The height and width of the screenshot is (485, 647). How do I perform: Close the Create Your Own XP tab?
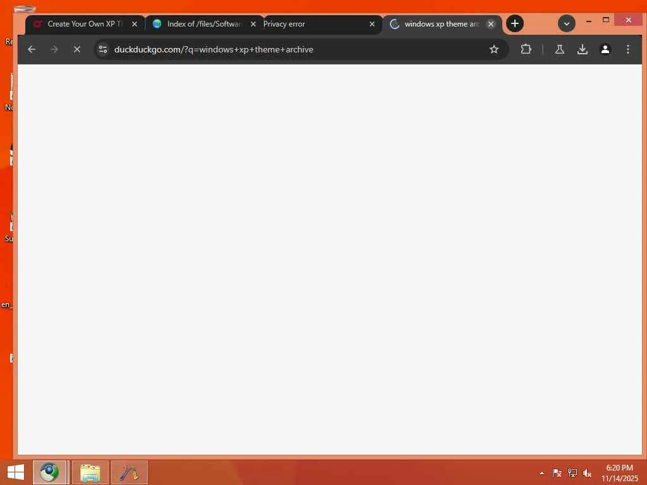pyautogui.click(x=134, y=24)
